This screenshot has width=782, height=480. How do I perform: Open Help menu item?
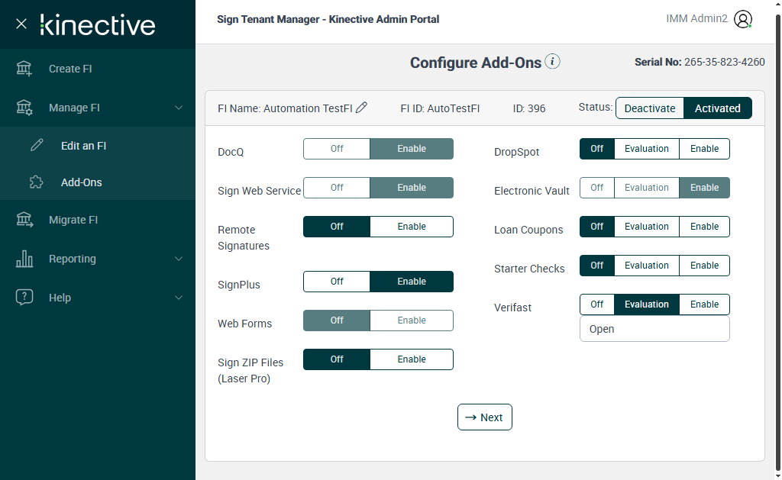(98, 298)
